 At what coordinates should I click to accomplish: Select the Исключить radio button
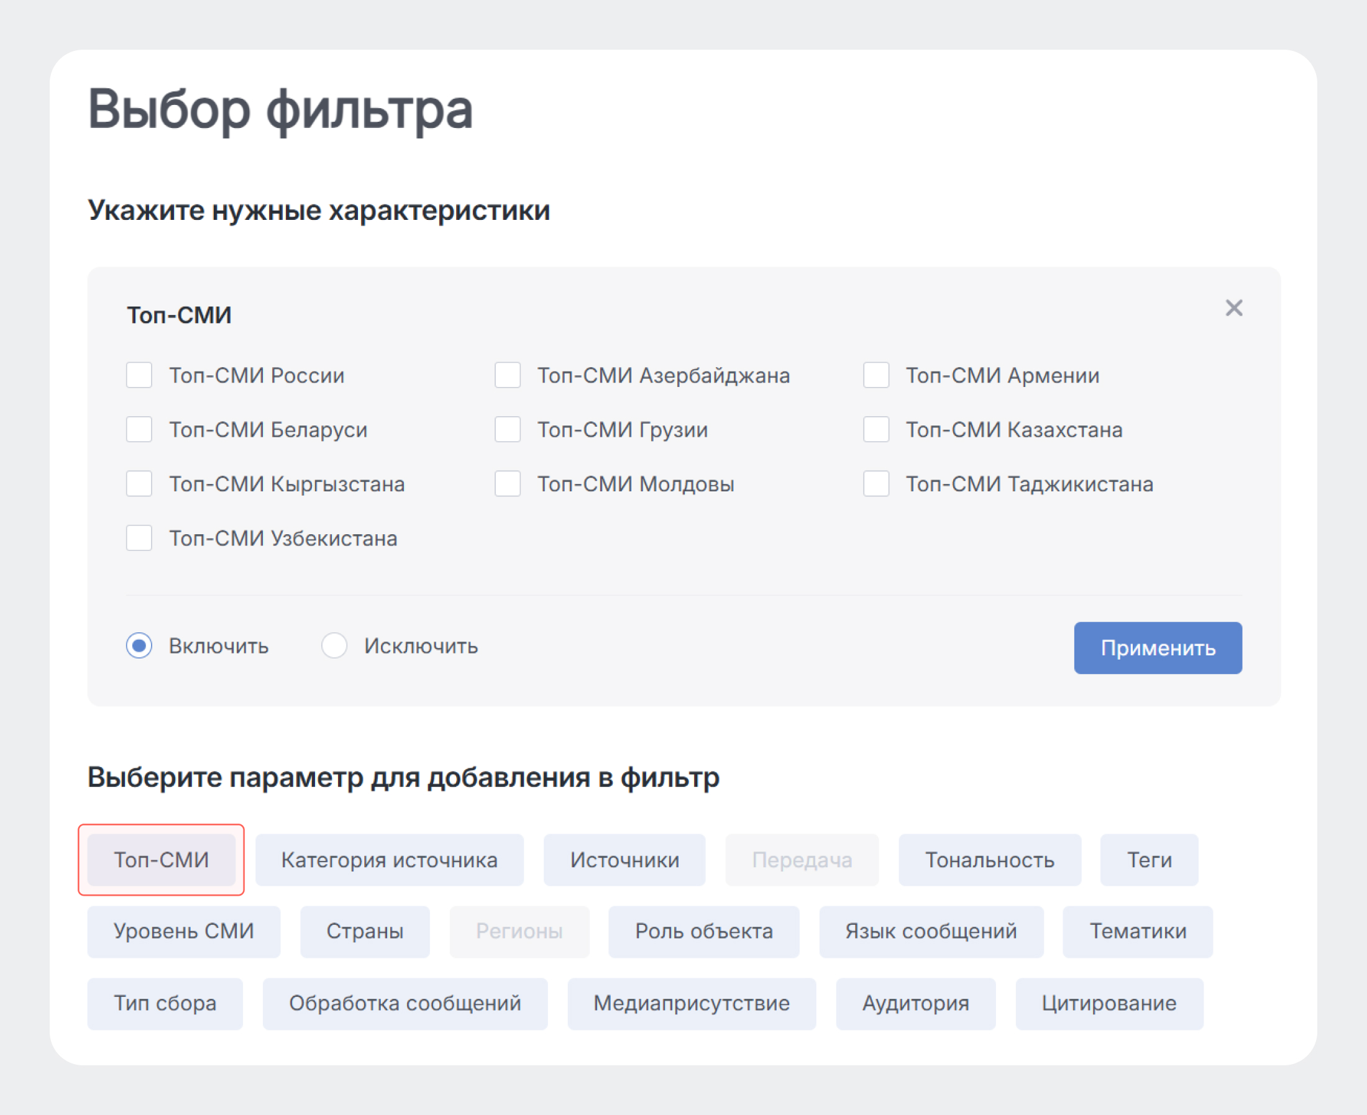[x=334, y=647]
